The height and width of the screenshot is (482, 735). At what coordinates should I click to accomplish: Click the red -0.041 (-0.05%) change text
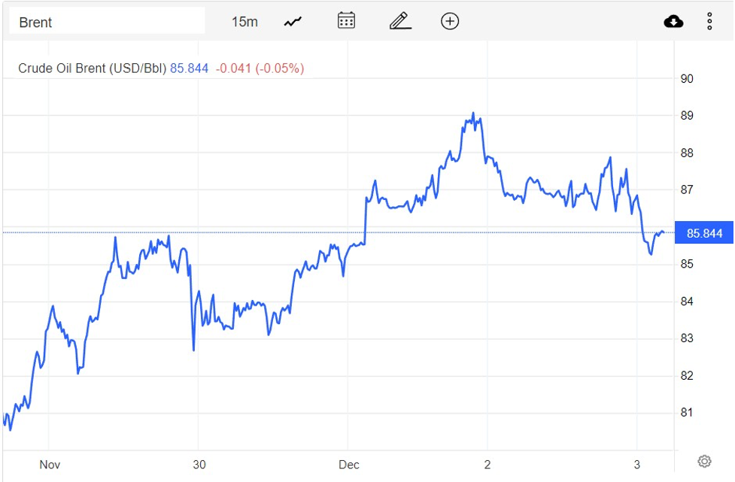pos(260,68)
